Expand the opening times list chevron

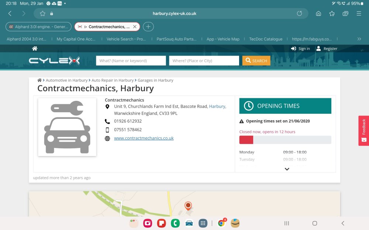pyautogui.click(x=287, y=169)
